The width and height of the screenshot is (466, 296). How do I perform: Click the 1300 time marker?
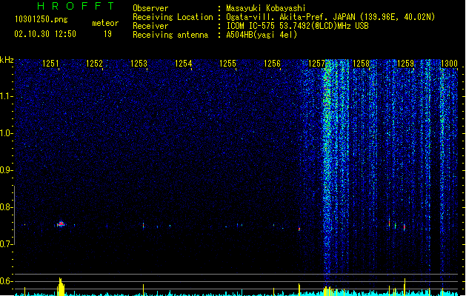(x=449, y=63)
